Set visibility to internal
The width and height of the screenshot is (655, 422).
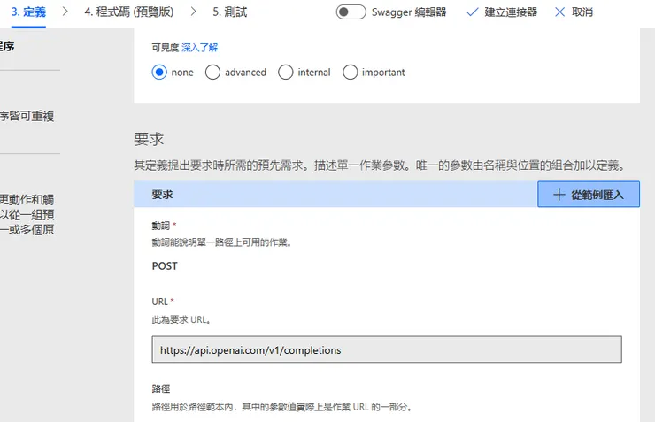point(285,73)
